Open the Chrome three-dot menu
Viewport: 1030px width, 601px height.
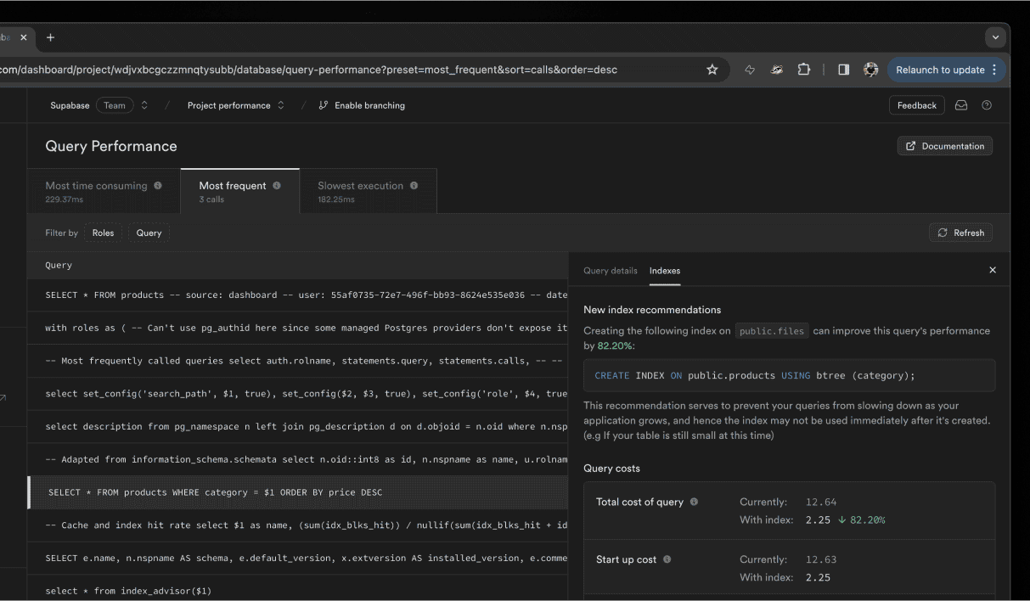tap(994, 70)
